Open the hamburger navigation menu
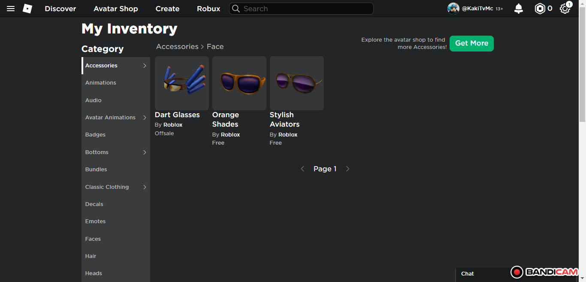586x282 pixels. coord(11,9)
